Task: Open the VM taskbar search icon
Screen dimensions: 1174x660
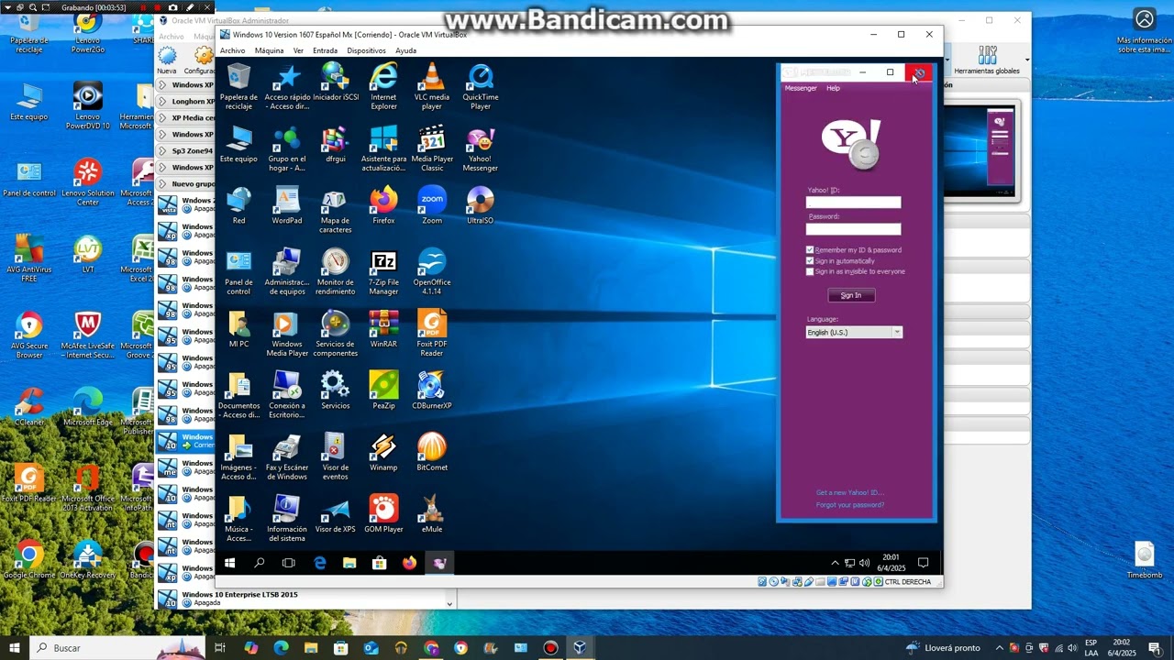Action: click(259, 563)
